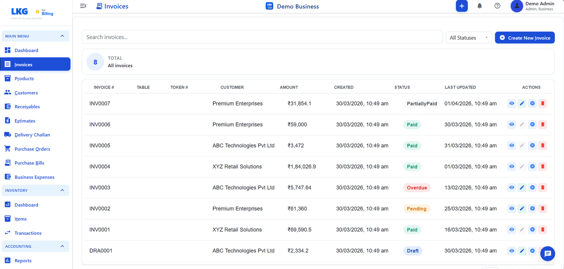
Task: Sort by Last Updated column header
Action: (x=460, y=87)
